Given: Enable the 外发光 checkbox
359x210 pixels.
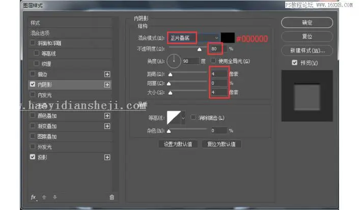Looking at the screenshot, I should point(33,146).
